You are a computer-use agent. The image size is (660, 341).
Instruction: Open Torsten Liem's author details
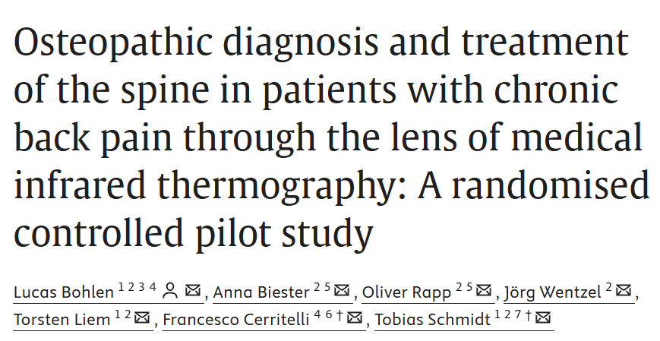coord(62,320)
